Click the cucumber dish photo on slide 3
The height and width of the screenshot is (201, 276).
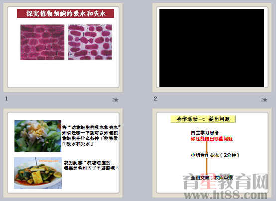[x=38, y=173]
